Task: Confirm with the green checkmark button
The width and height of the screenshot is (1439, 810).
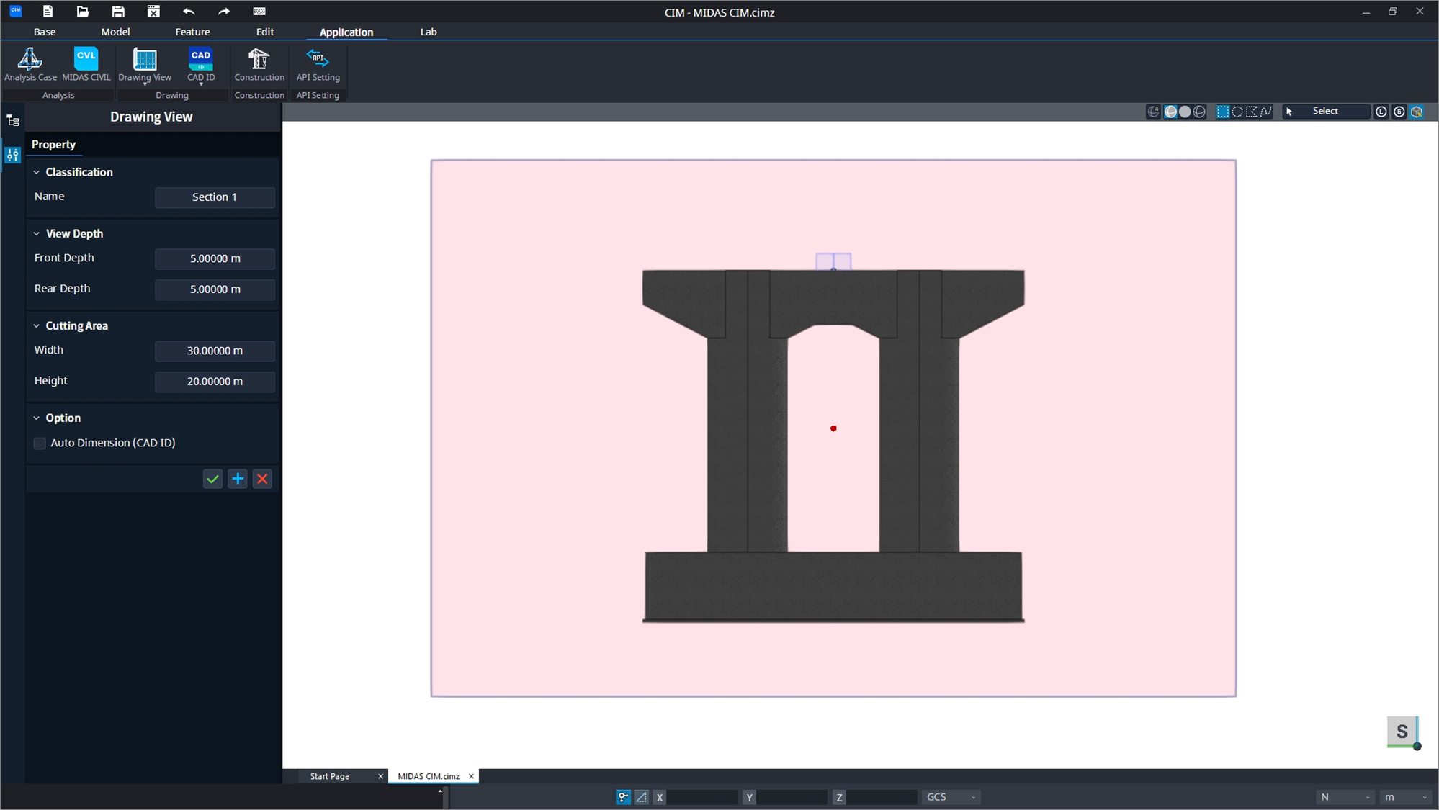Action: 212,479
